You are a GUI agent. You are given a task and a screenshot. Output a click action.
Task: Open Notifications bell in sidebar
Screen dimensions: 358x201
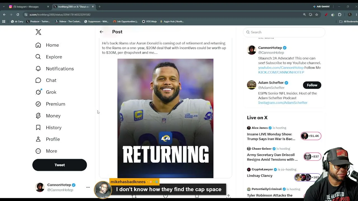point(38,69)
